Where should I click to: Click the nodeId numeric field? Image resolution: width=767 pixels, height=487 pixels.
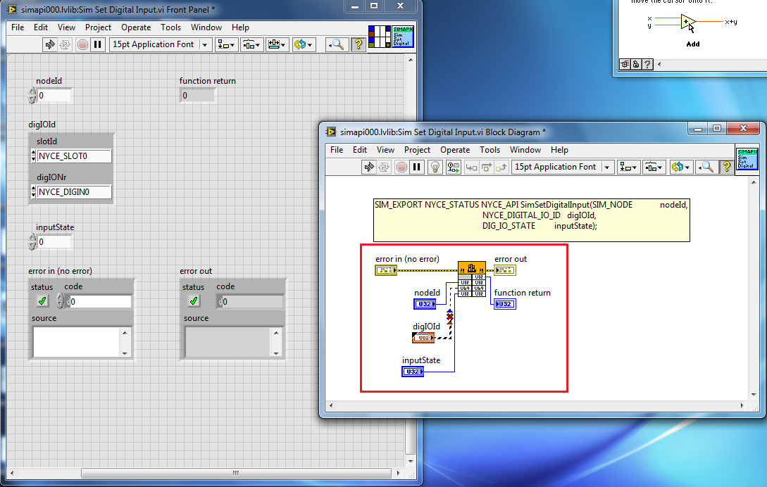pyautogui.click(x=55, y=95)
